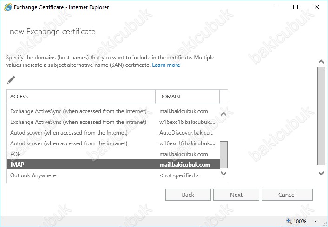Click the 100% zoom level text
This screenshot has height=227, width=328.
(300, 221)
